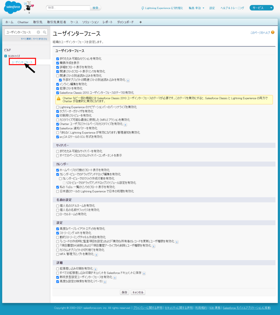
Task: Switch to the Chatter tab
Action: [x=23, y=22]
